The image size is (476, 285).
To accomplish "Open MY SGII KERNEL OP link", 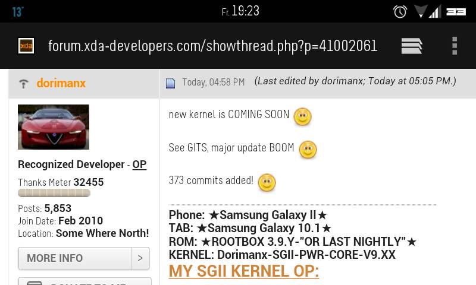I will click(244, 271).
